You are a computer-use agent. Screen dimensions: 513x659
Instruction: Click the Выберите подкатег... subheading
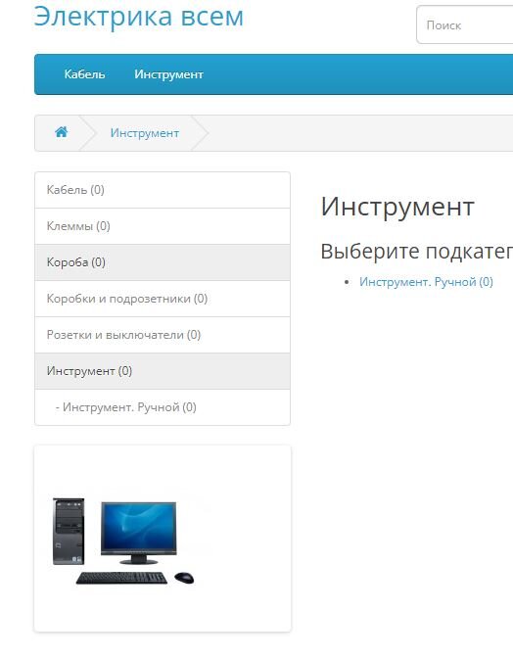[417, 252]
